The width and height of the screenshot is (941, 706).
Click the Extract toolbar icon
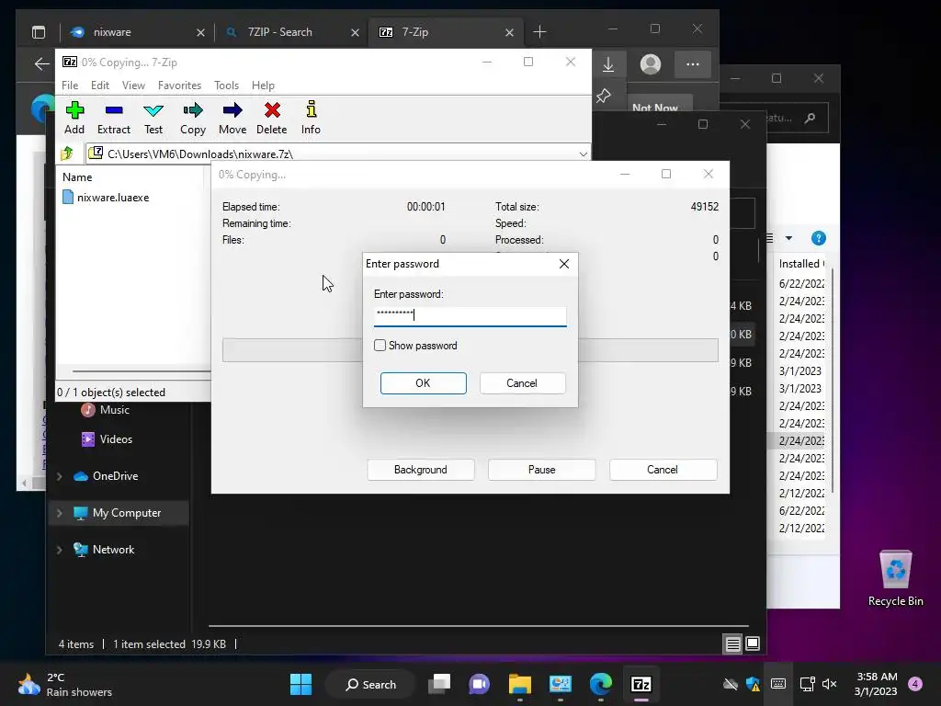point(113,118)
